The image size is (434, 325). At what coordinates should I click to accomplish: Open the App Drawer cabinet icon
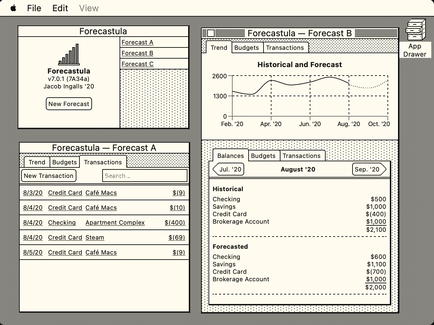[x=415, y=30]
